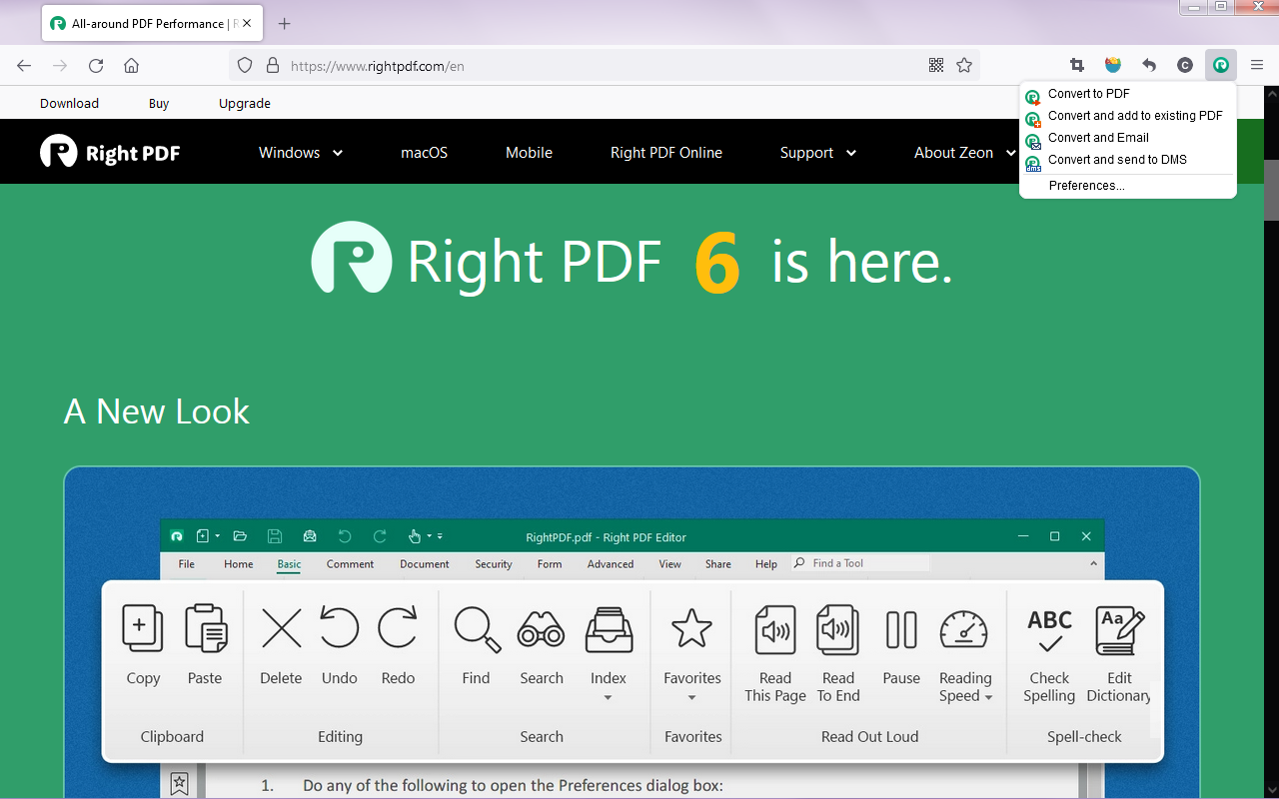Choose Convert and Email

point(1127,138)
